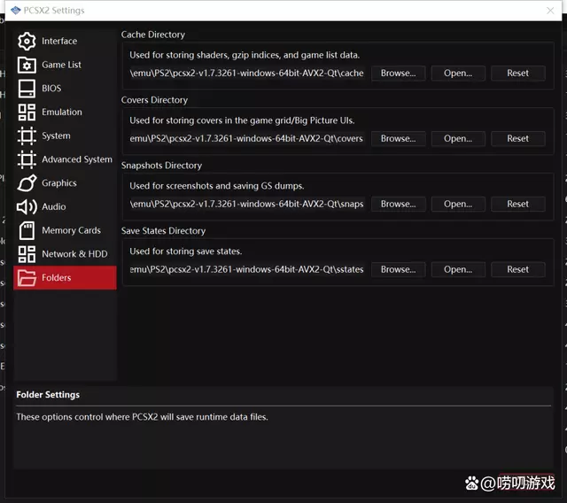The height and width of the screenshot is (503, 567).
Task: Click the covers directory path field
Action: pyautogui.click(x=246, y=139)
